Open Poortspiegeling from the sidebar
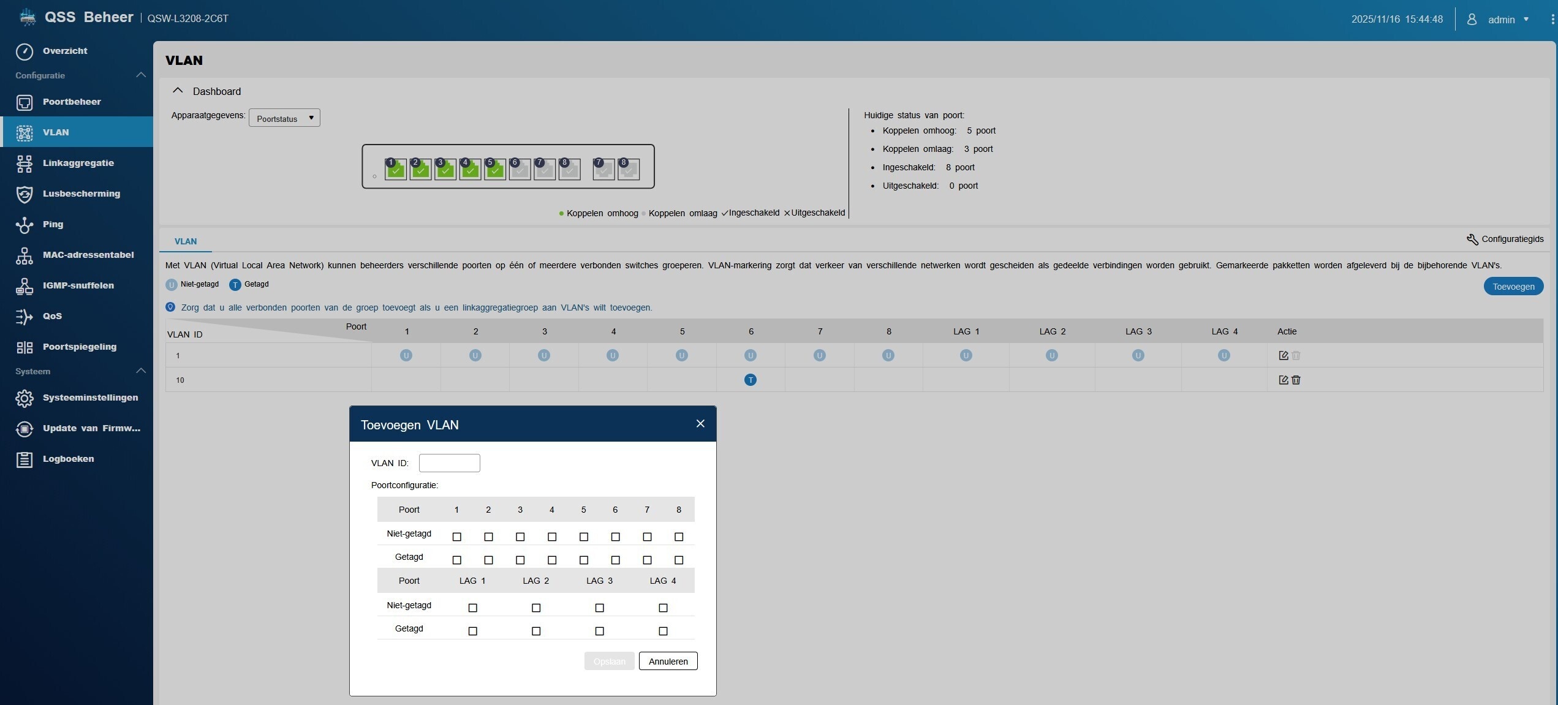Screen dimensions: 1558x705 click(79, 347)
